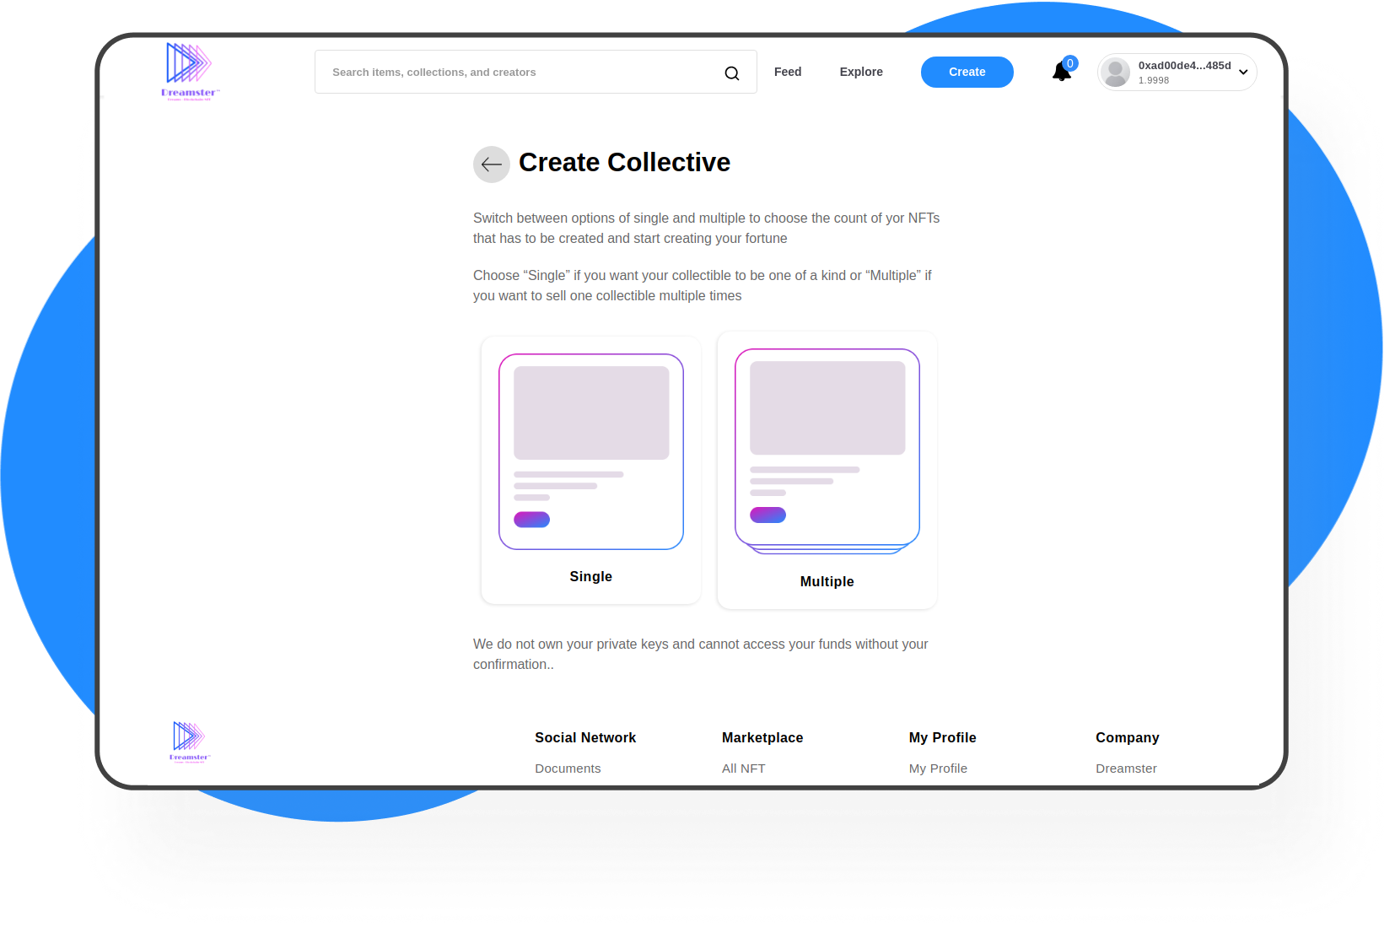This screenshot has width=1395, height=933.
Task: Open the My Profile footer link
Action: tap(938, 769)
